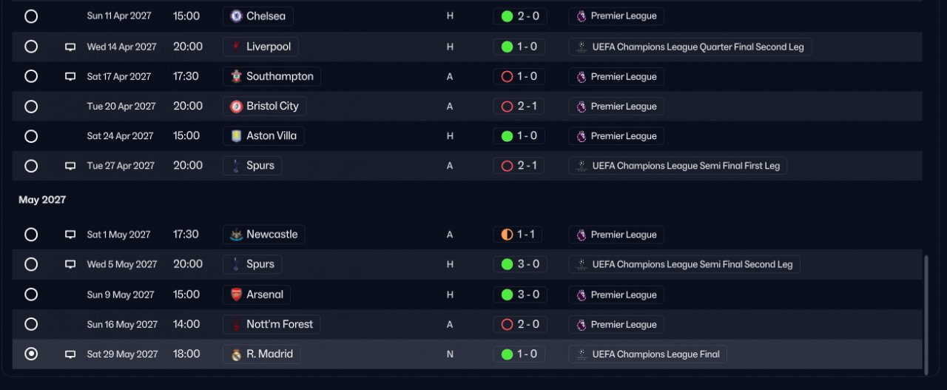Open the Southampton team link

click(x=272, y=76)
